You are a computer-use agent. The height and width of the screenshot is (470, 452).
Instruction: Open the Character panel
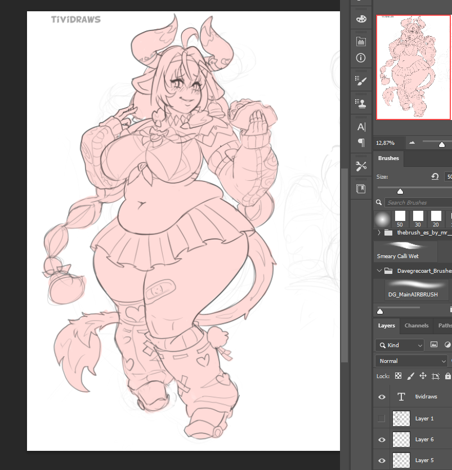pos(361,127)
